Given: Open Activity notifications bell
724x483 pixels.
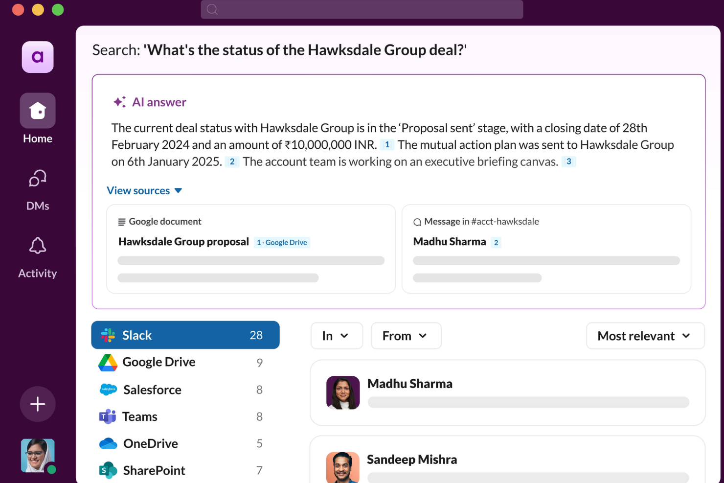Looking at the screenshot, I should click(x=38, y=257).
